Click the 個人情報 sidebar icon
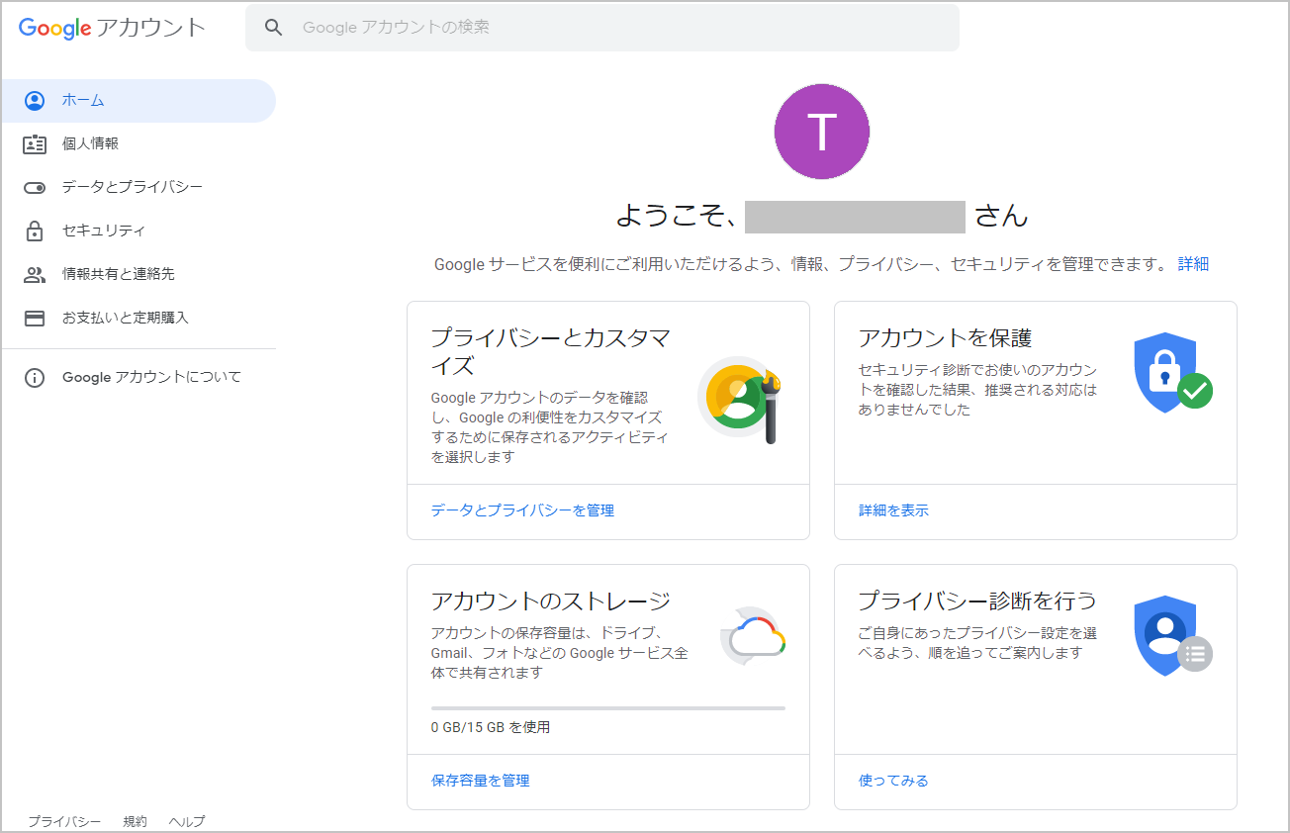The width and height of the screenshot is (1290, 833). tap(36, 142)
